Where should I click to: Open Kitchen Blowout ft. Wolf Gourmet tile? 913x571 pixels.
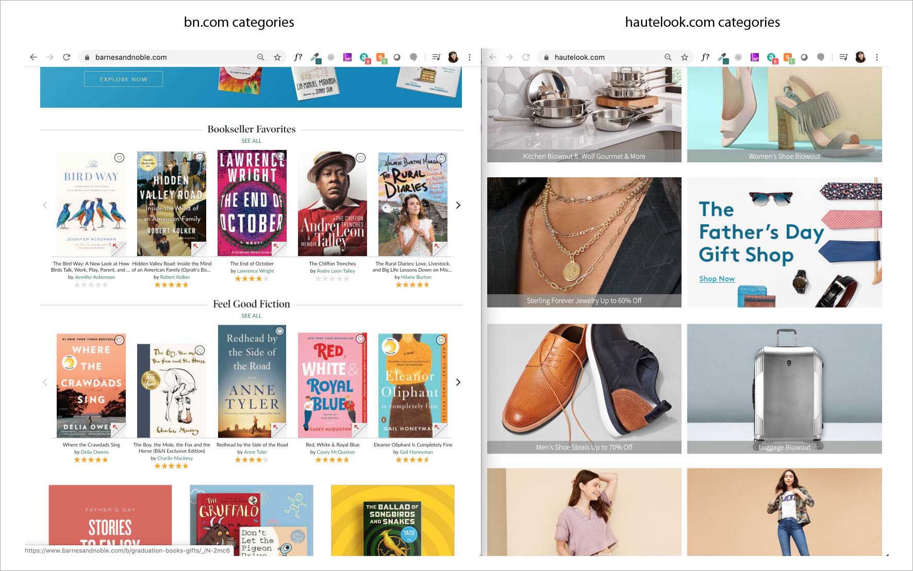[x=584, y=114]
